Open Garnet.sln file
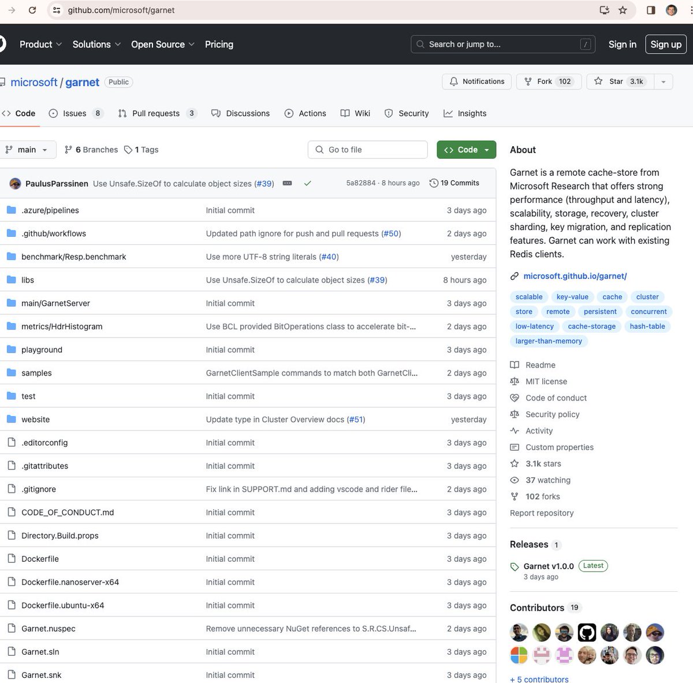The image size is (693, 683). [x=40, y=652]
